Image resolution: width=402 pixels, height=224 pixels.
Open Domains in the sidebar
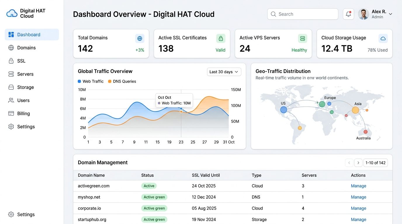coord(32,48)
